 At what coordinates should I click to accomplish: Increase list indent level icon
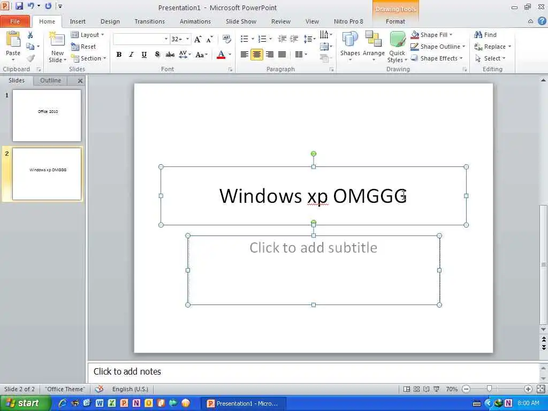[x=294, y=39]
